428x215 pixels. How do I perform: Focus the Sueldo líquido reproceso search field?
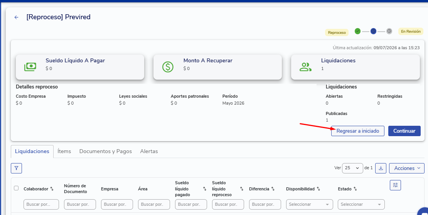pos(228,204)
